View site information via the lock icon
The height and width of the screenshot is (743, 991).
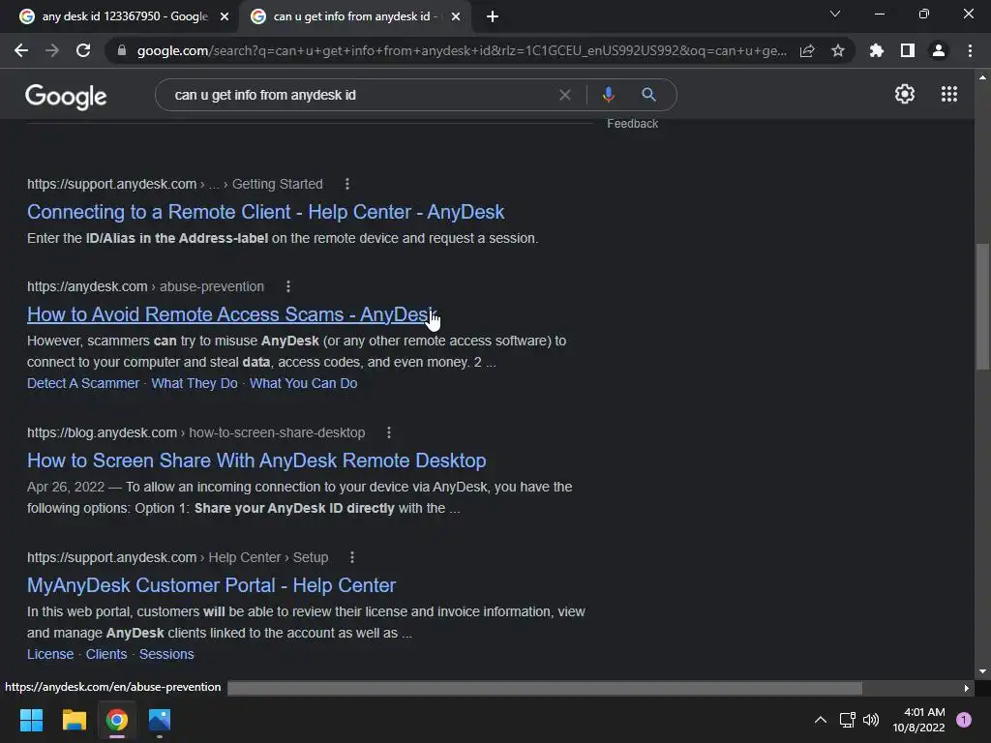pyautogui.click(x=122, y=50)
